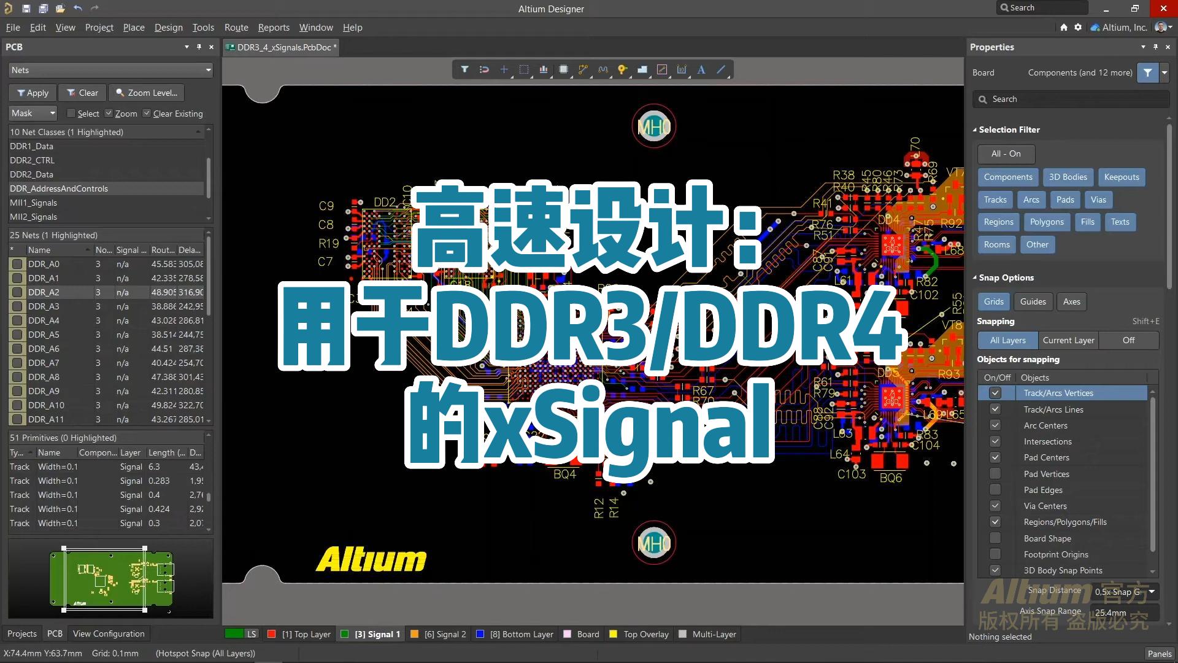
Task: Click the Apply button in the PCB panel
Action: 32,93
